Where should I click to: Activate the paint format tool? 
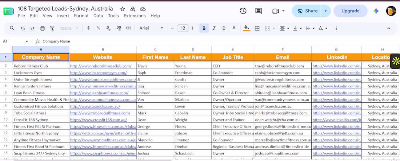[52, 28]
